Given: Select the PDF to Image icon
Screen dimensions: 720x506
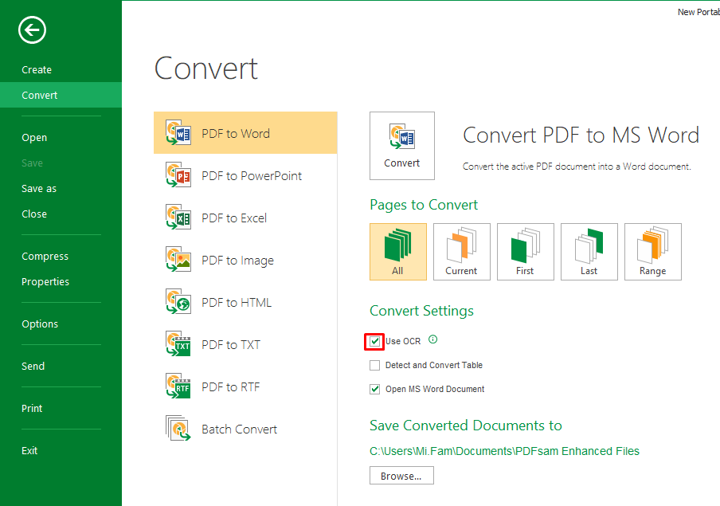Looking at the screenshot, I should (x=178, y=260).
